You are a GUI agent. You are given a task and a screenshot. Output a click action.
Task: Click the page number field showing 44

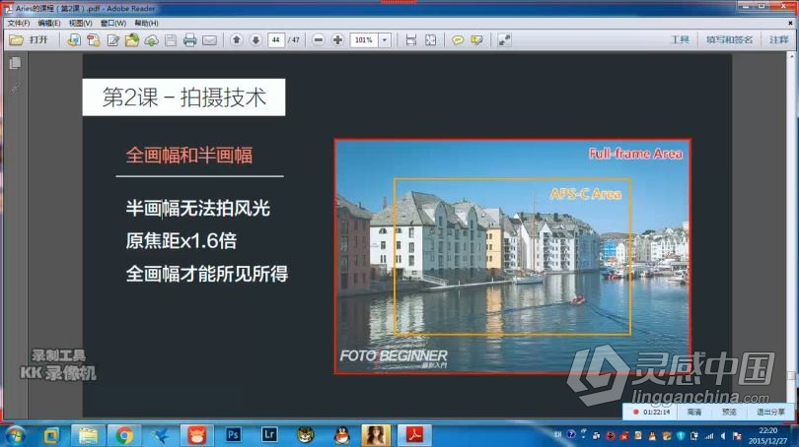[276, 39]
